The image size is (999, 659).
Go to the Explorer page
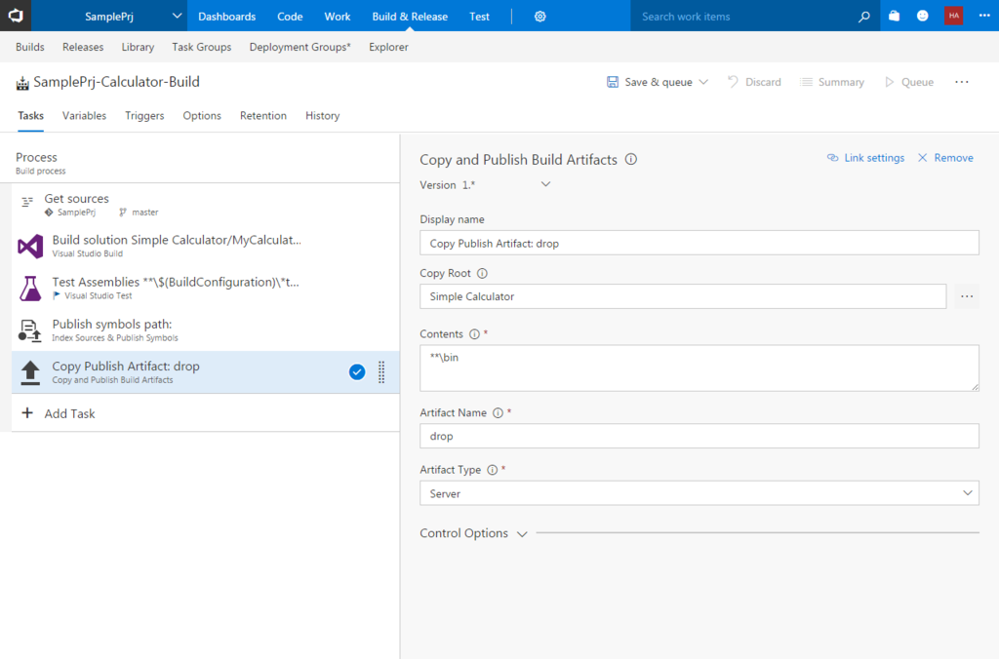388,47
